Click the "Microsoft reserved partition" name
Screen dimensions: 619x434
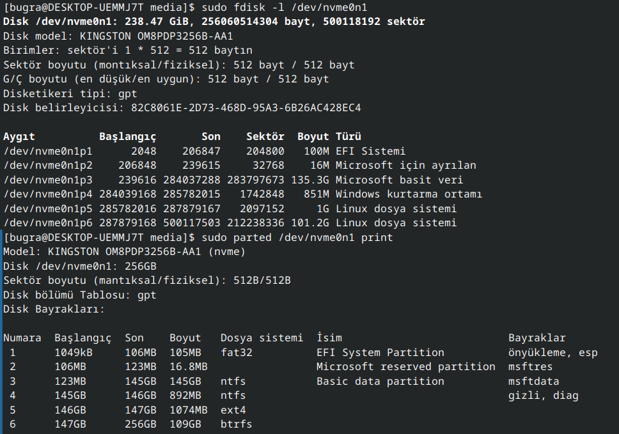(x=406, y=367)
